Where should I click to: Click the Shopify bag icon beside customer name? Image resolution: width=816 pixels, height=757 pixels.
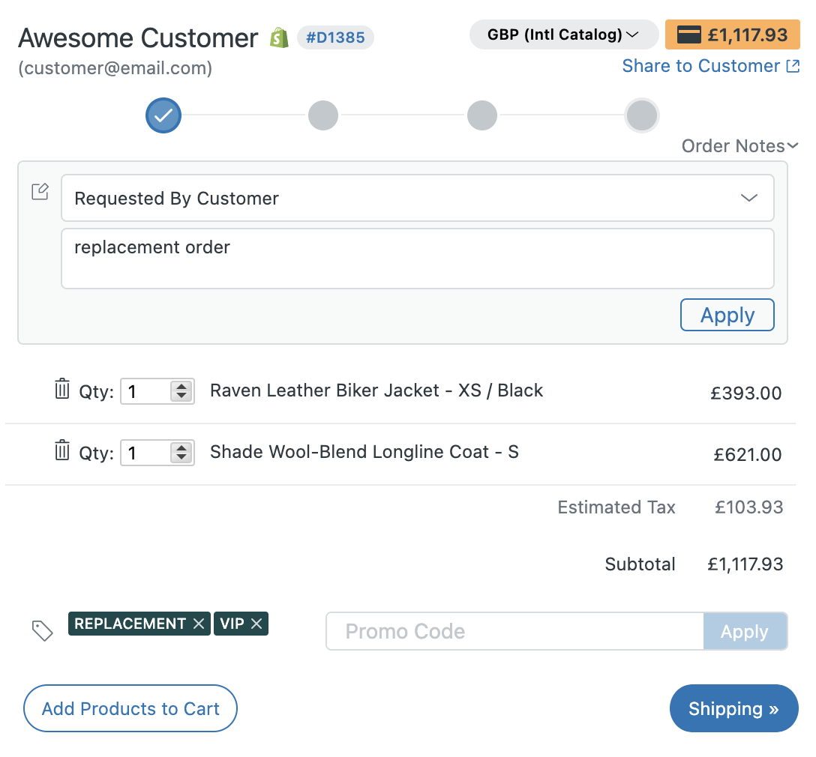280,38
